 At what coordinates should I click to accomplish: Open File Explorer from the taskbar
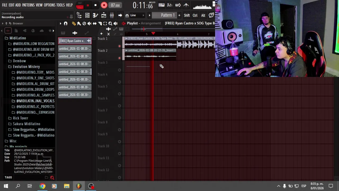click(x=66, y=186)
